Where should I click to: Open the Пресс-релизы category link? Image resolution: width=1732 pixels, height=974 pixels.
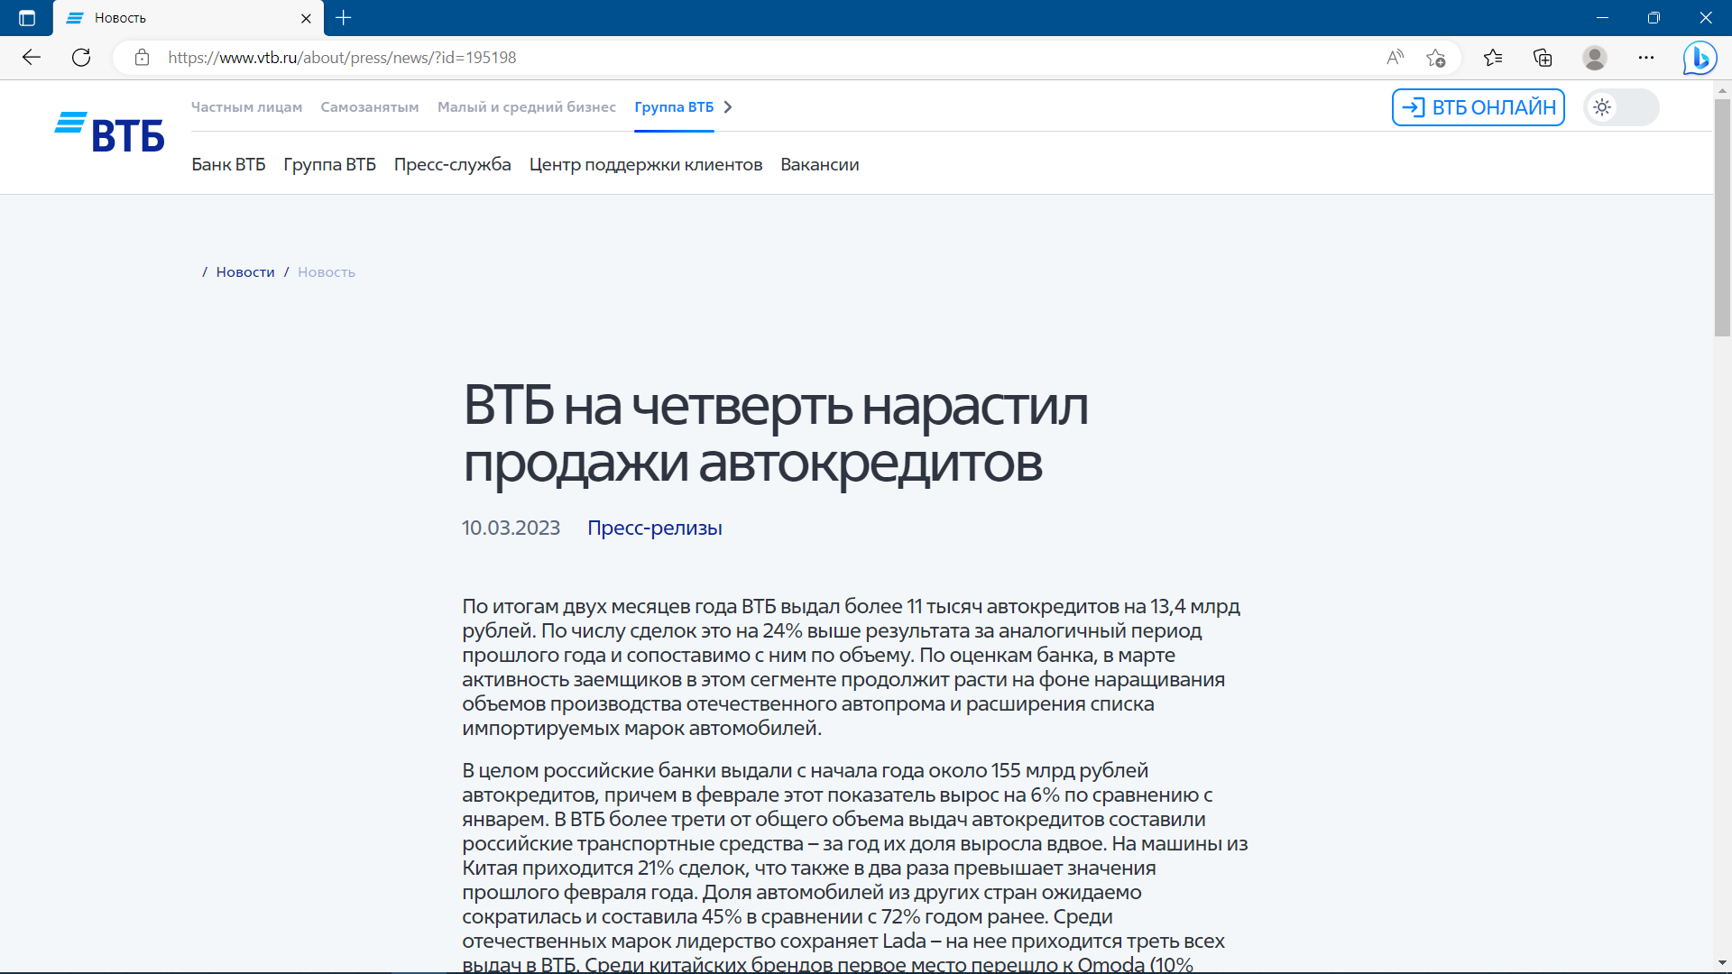click(654, 528)
